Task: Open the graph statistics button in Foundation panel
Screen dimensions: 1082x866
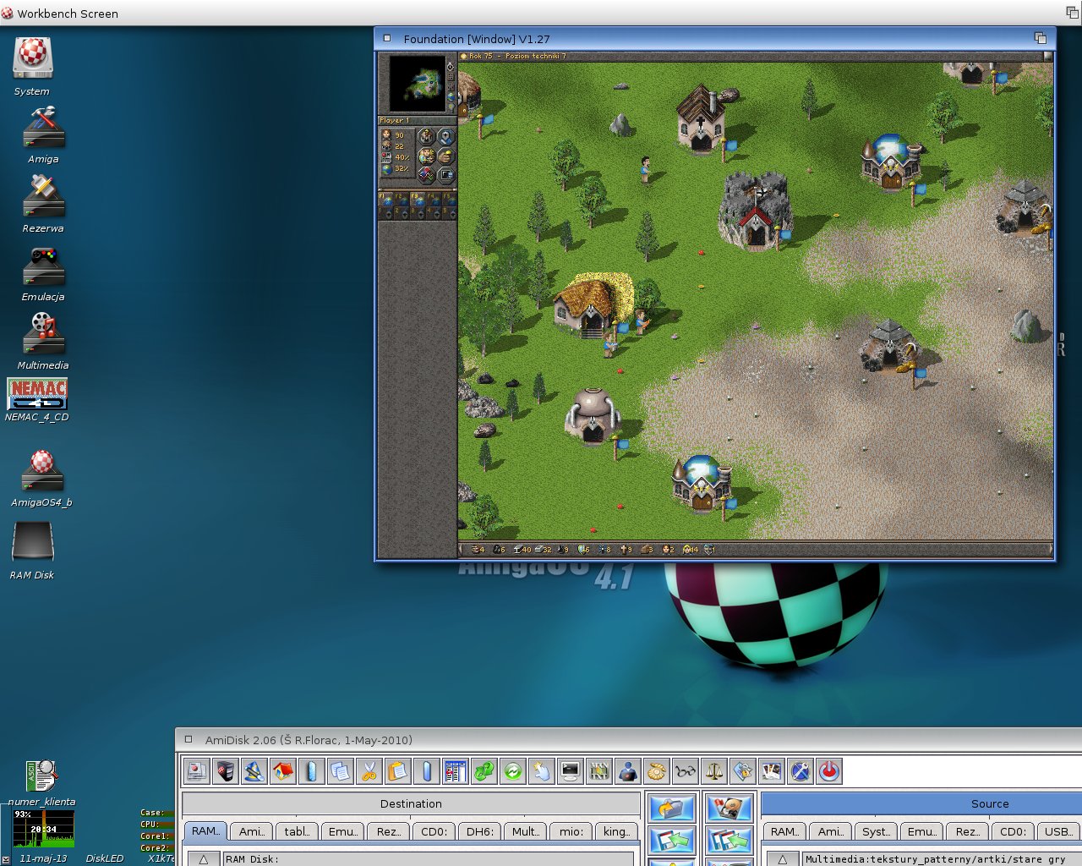Action: coord(426,175)
